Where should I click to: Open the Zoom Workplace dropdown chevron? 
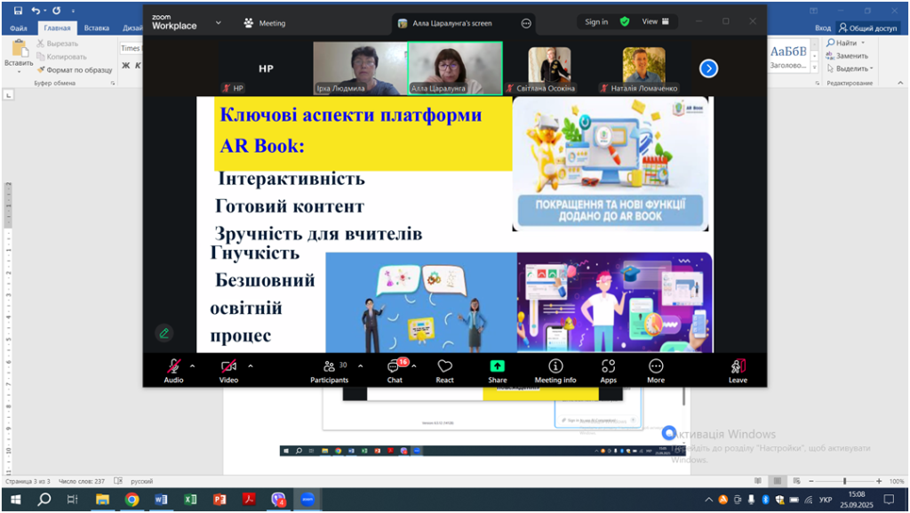pos(219,23)
